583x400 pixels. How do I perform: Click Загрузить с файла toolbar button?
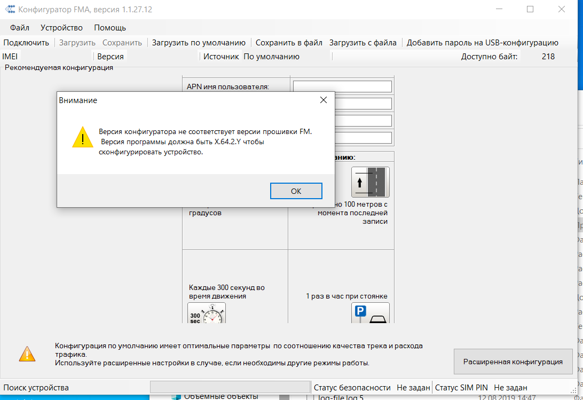point(363,43)
